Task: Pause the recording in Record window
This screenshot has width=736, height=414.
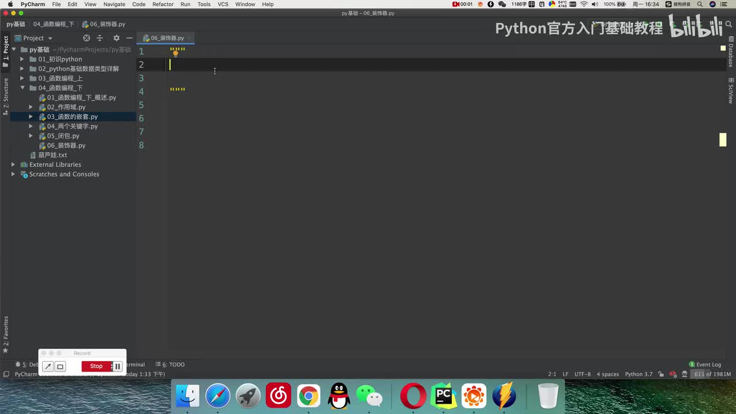Action: coord(117,366)
